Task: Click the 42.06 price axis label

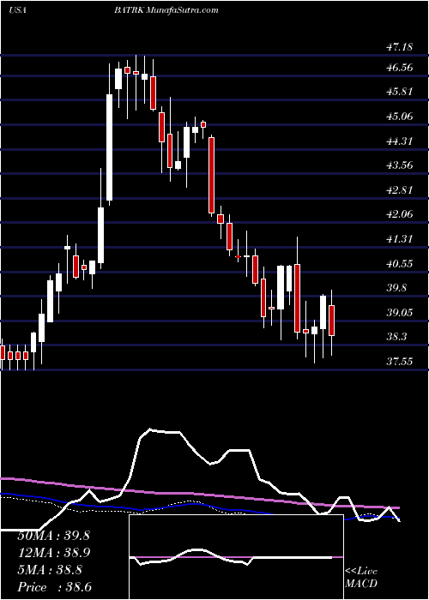Action: point(400,214)
